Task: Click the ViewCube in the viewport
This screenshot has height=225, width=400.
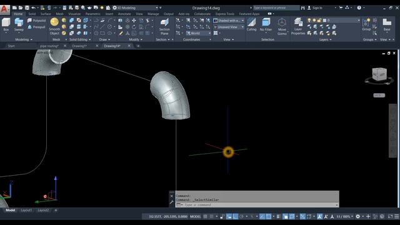Action: pyautogui.click(x=379, y=74)
